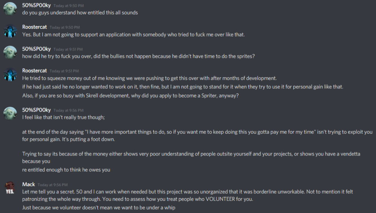Click 50%SP00ky's avatar beside the 9:50 PM message

coord(10,9)
